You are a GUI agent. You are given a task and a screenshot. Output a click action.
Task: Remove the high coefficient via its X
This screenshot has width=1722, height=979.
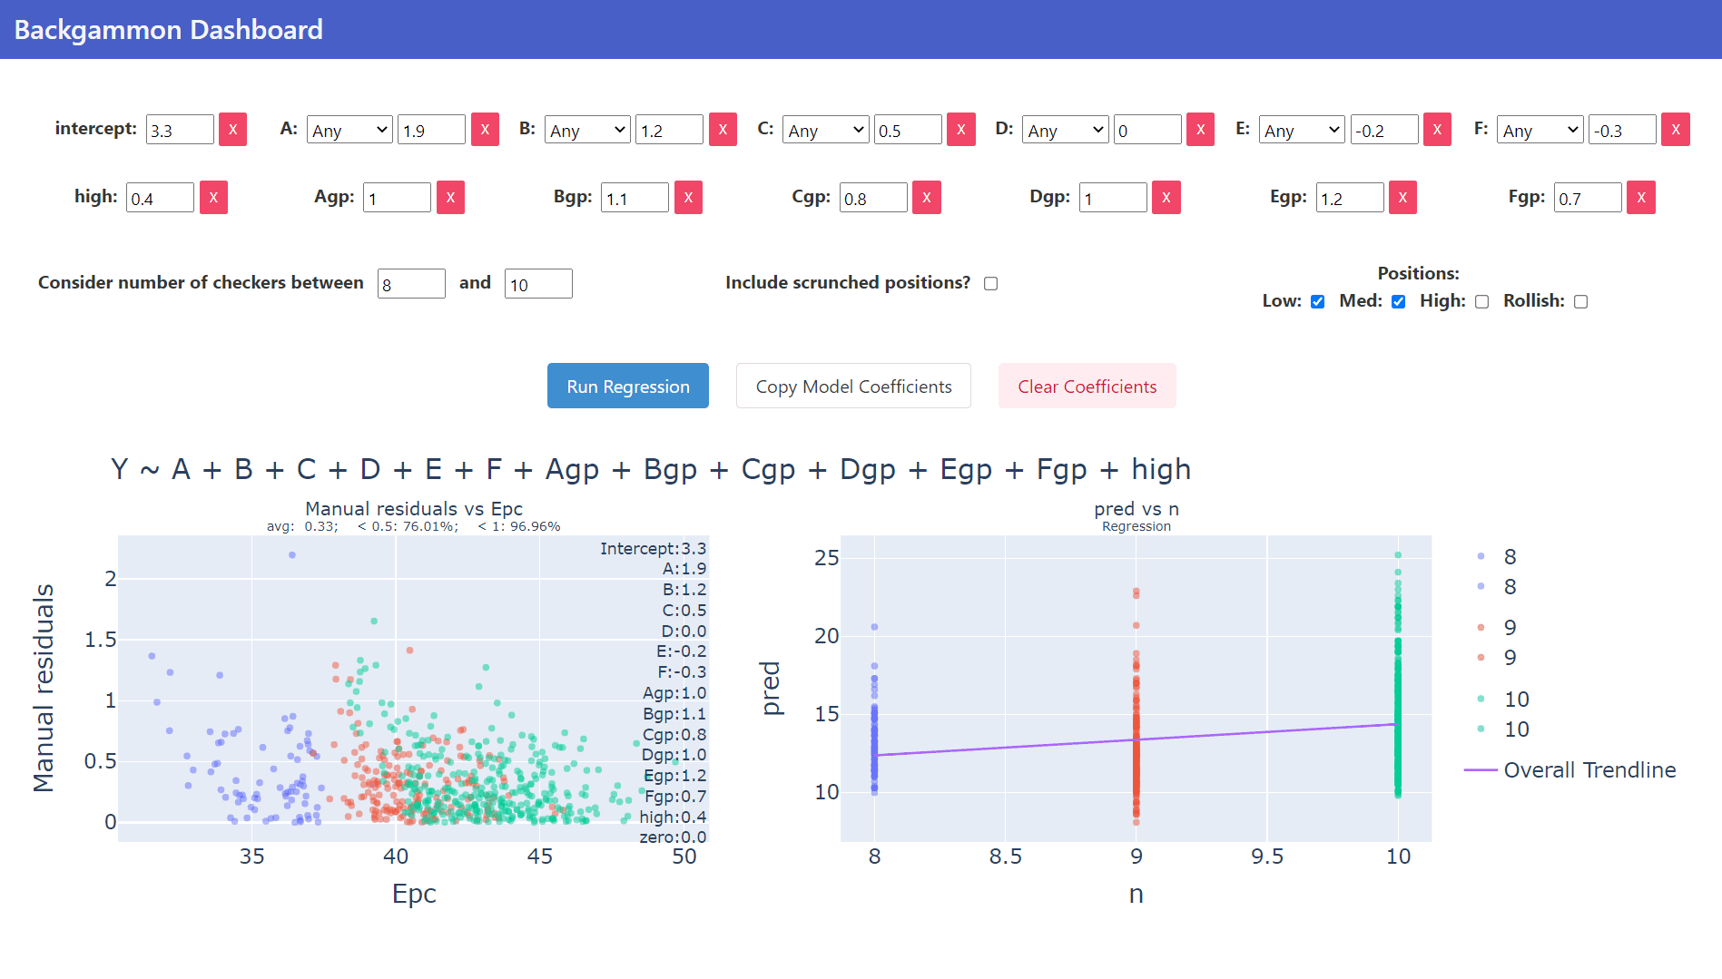coord(213,198)
